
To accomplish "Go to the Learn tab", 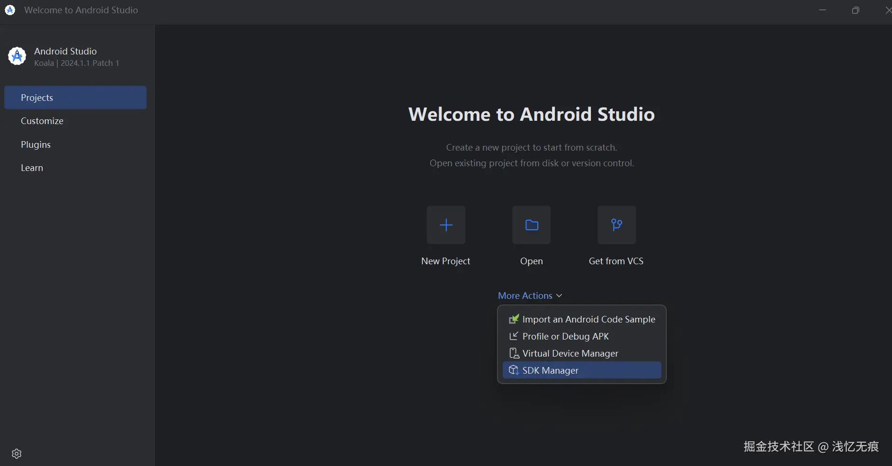I will click(75, 168).
